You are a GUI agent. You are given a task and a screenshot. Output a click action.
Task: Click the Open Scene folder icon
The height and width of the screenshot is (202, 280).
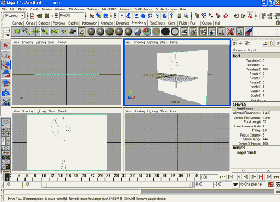pos(40,16)
